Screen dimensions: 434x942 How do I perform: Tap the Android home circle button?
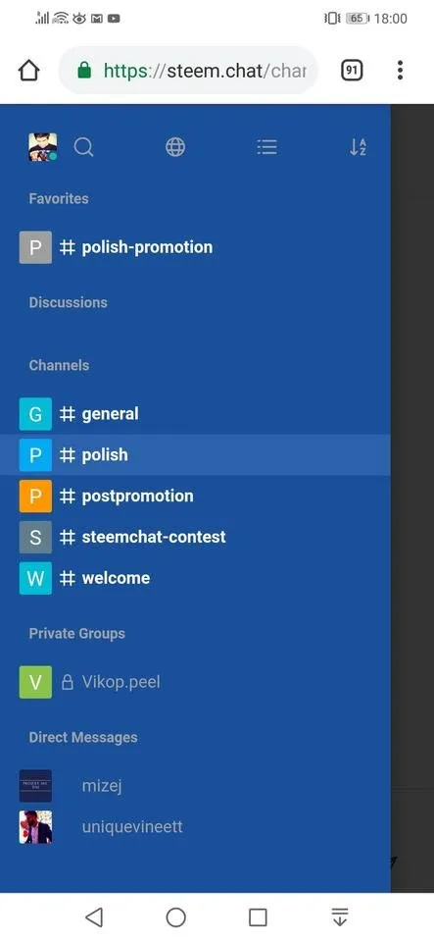pyautogui.click(x=175, y=917)
